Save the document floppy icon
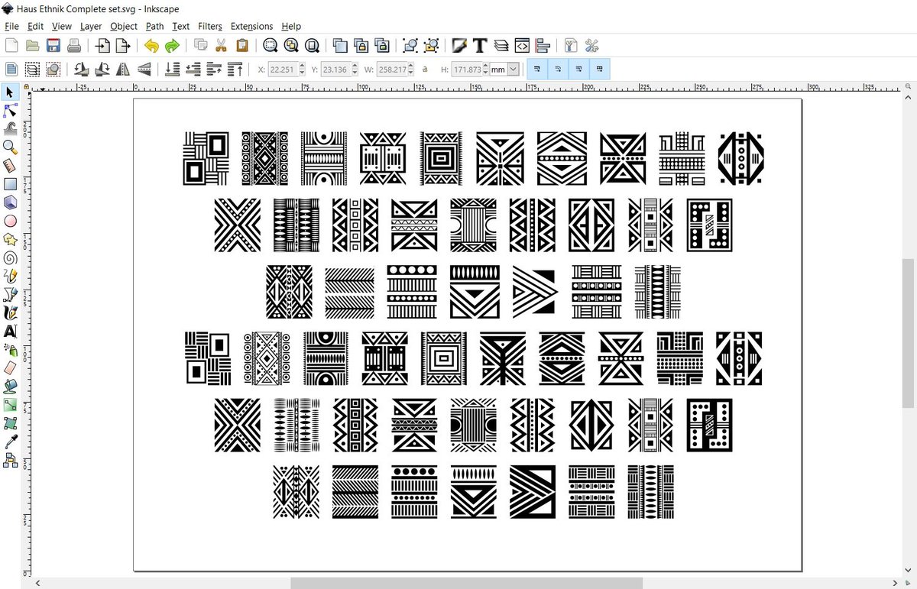 click(x=53, y=46)
